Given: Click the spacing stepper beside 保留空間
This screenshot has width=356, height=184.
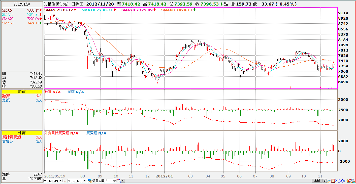Looking at the screenshot, I should pyautogui.click(x=115, y=181).
